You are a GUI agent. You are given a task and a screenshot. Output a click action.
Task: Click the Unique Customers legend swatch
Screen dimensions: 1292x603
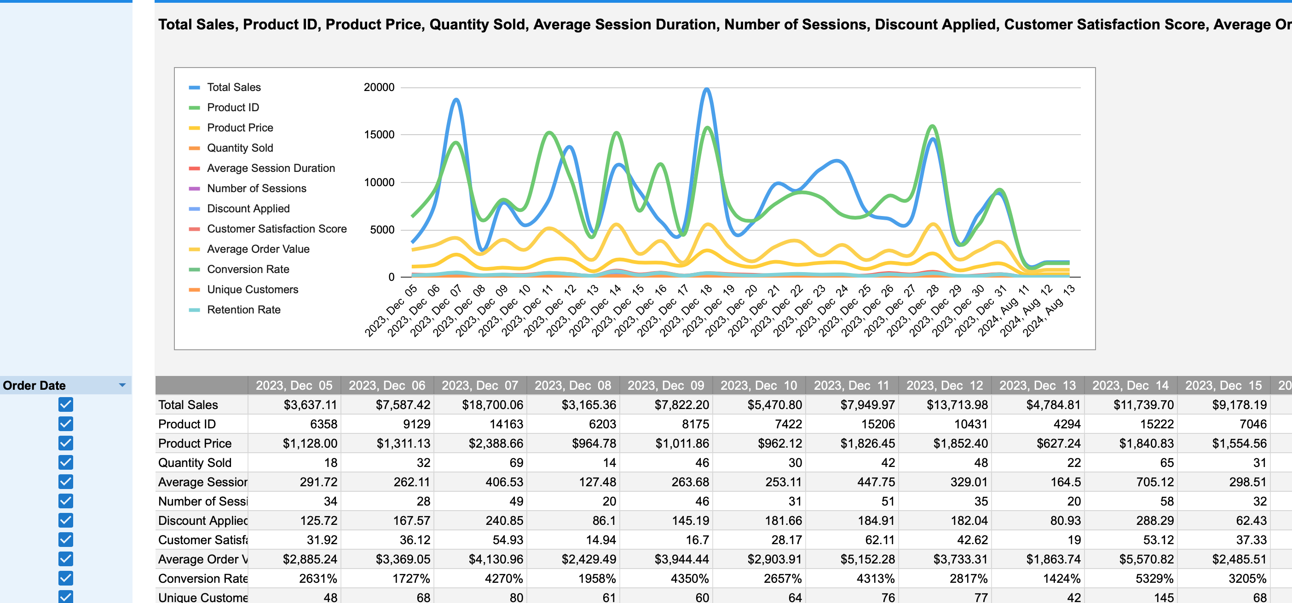tap(194, 290)
